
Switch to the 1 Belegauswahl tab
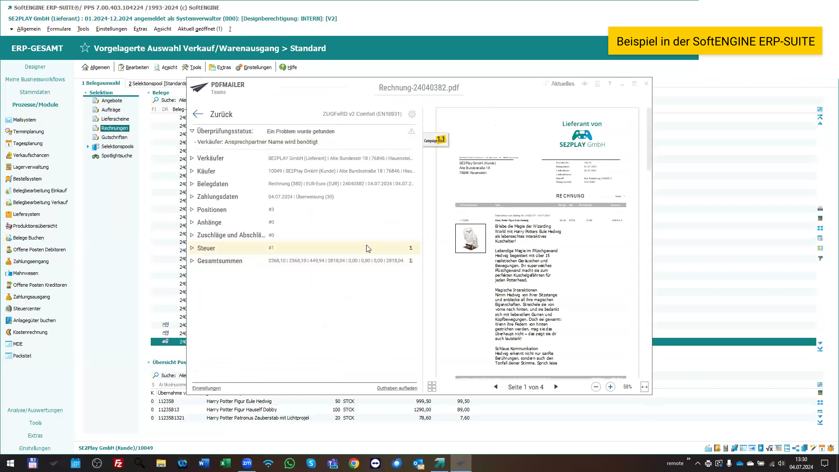point(101,83)
